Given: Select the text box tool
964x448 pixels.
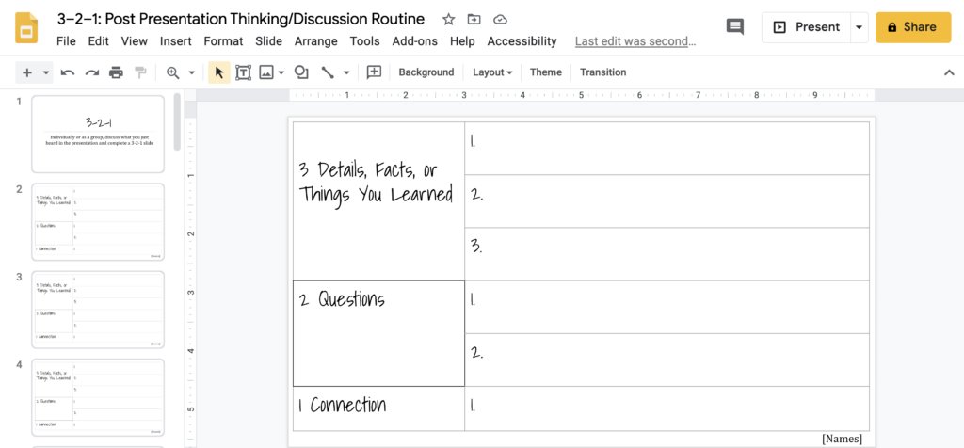Looking at the screenshot, I should tap(244, 72).
